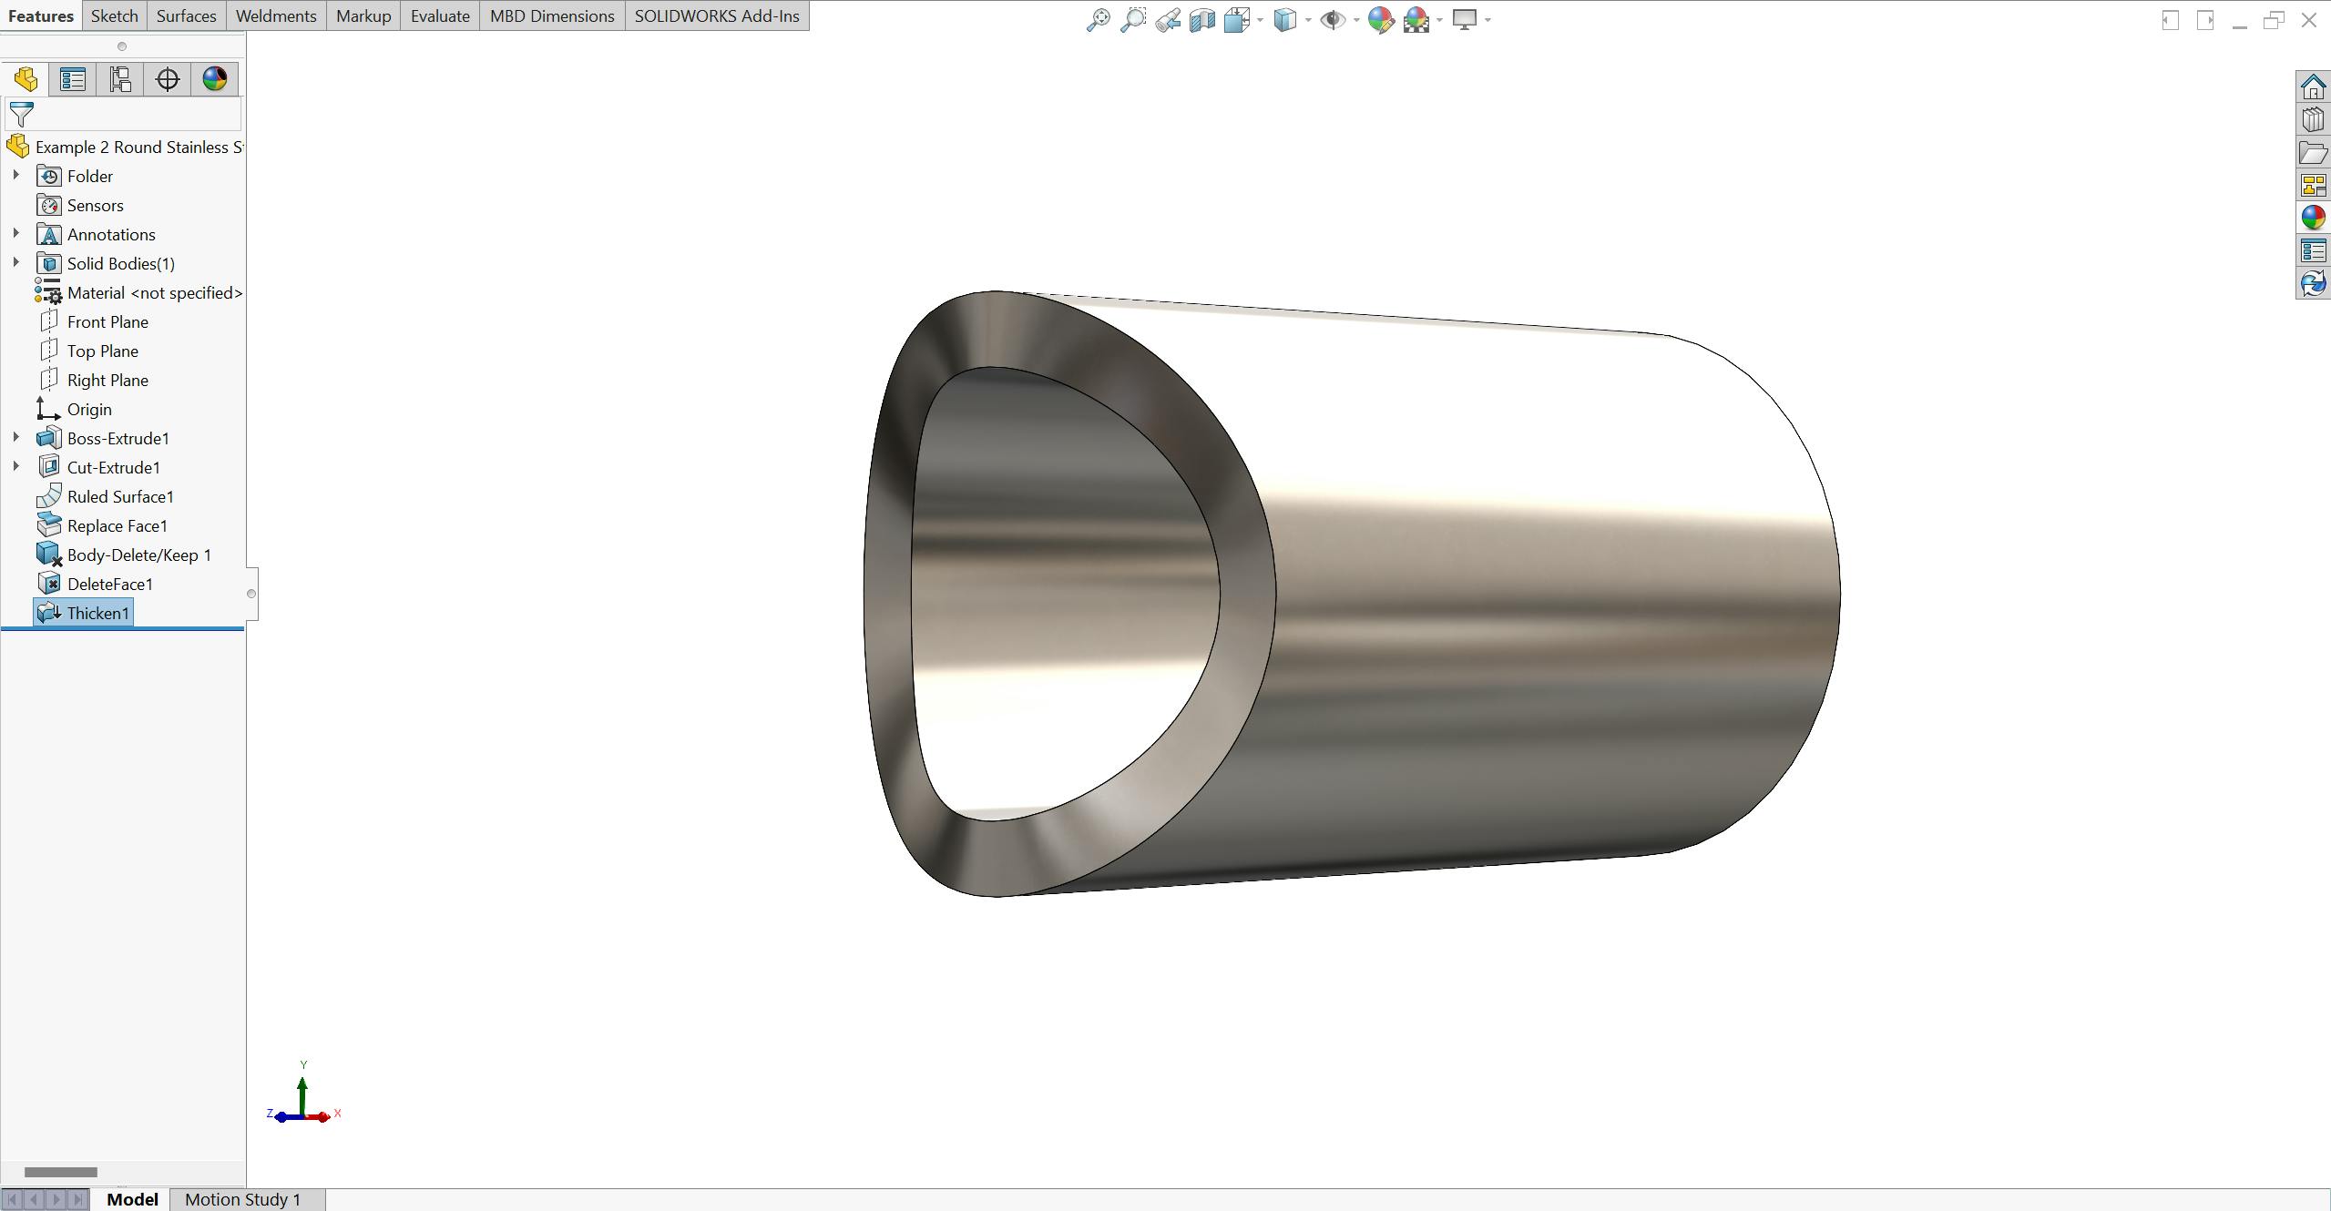Expand the Boss-Extrude1 feature
The image size is (2331, 1211).
pyautogui.click(x=15, y=437)
